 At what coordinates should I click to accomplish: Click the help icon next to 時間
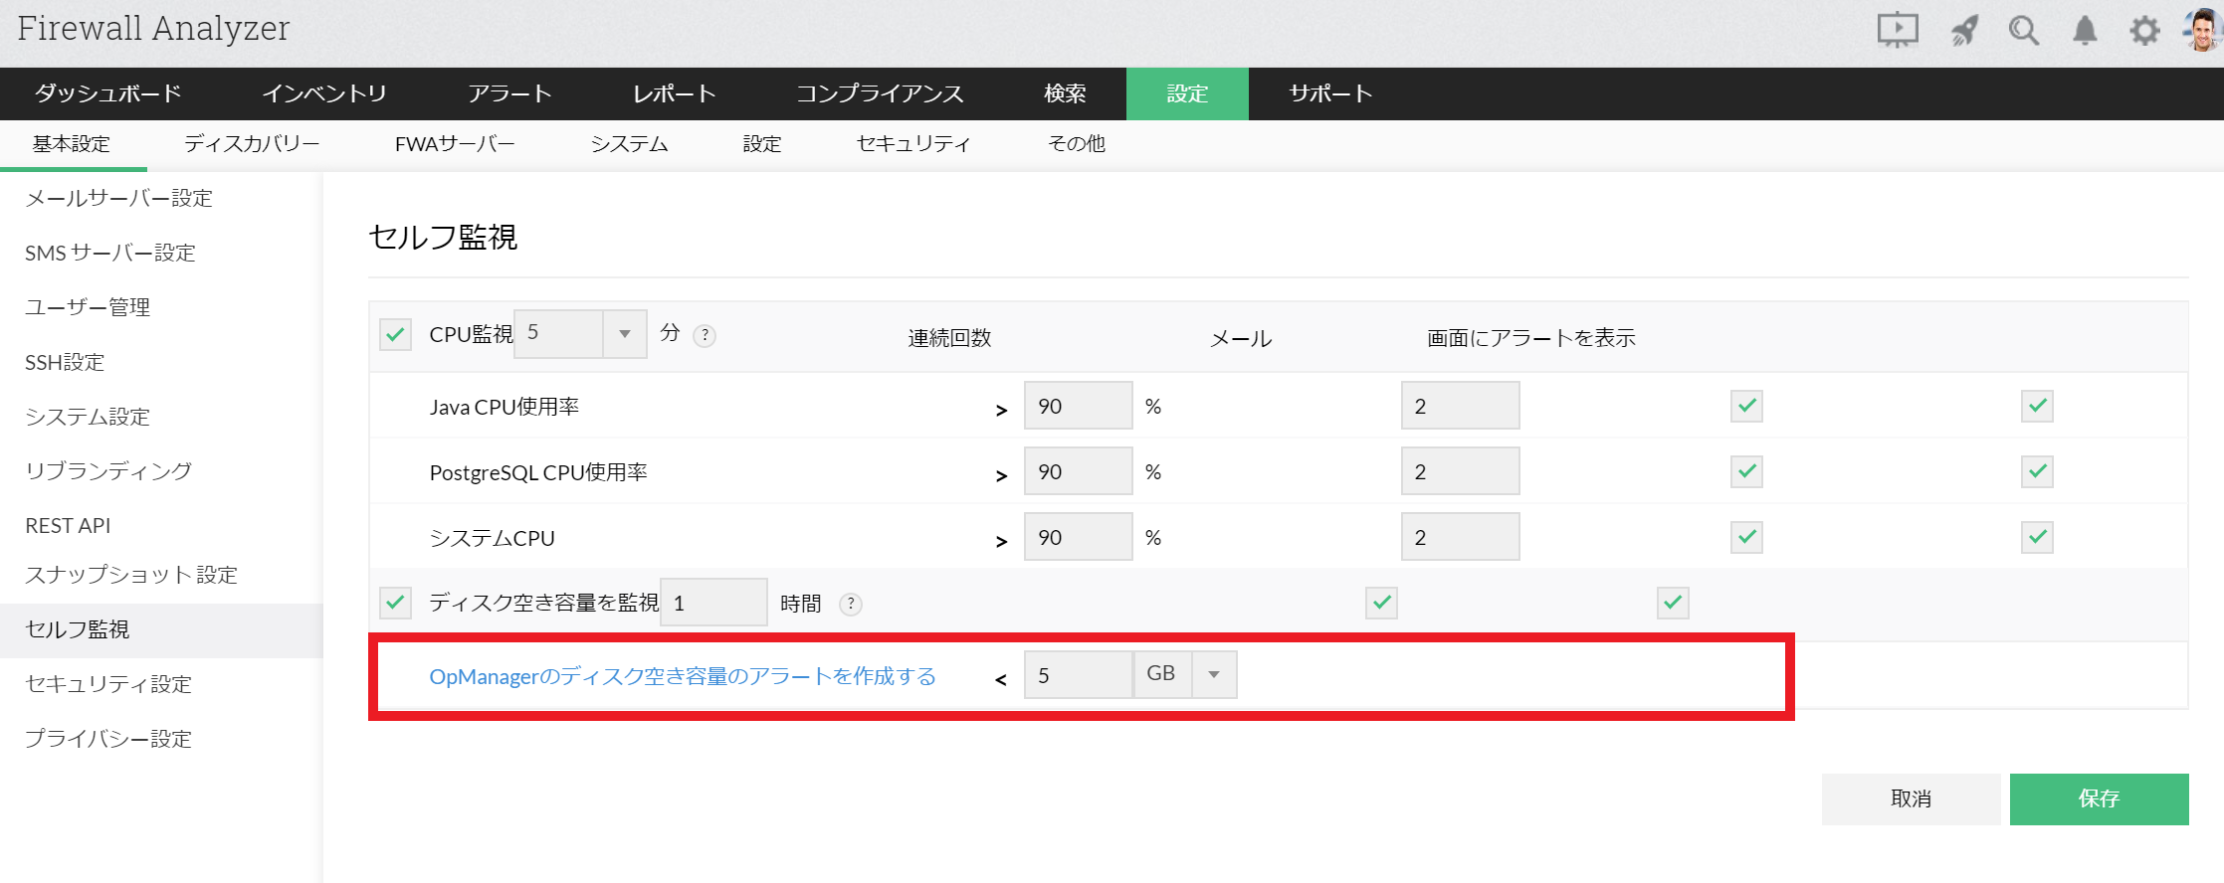(x=851, y=604)
